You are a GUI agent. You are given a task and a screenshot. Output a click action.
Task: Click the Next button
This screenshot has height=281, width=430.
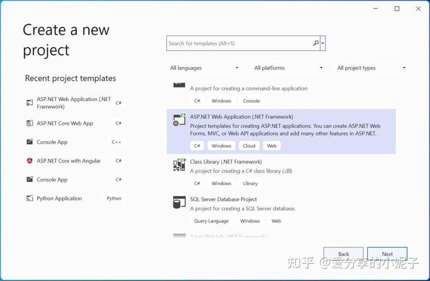387,254
